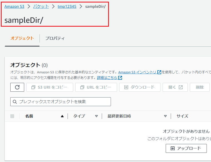
Task: Open the 詳細はこちら link
Action: [x=107, y=78]
